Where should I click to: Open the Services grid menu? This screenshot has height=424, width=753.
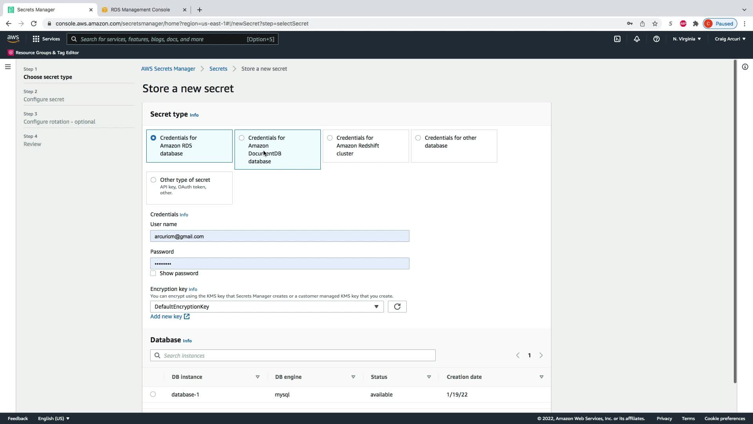(46, 39)
